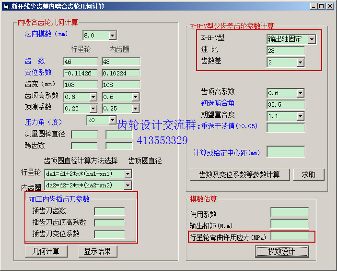Click the 插齿刀齿顶高系数 input field
This screenshot has height=271, width=337.
tap(109, 223)
